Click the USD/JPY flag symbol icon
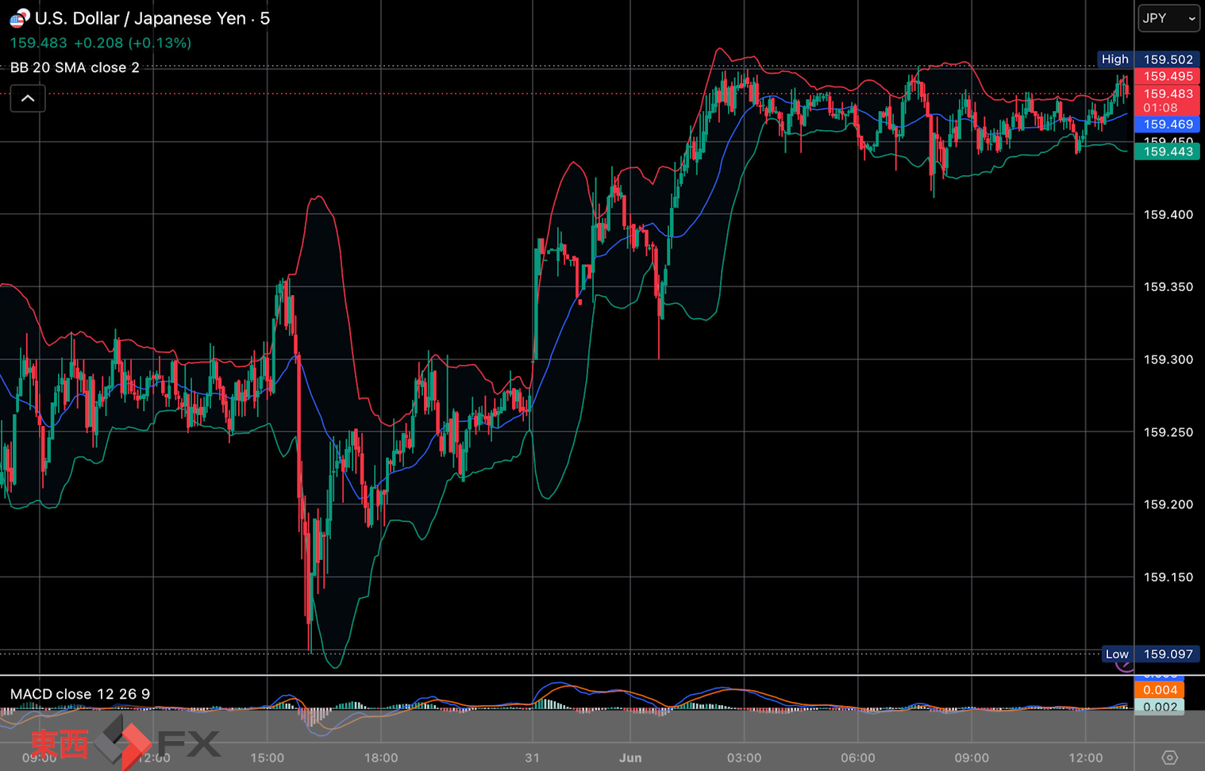1205x771 pixels. 19,18
